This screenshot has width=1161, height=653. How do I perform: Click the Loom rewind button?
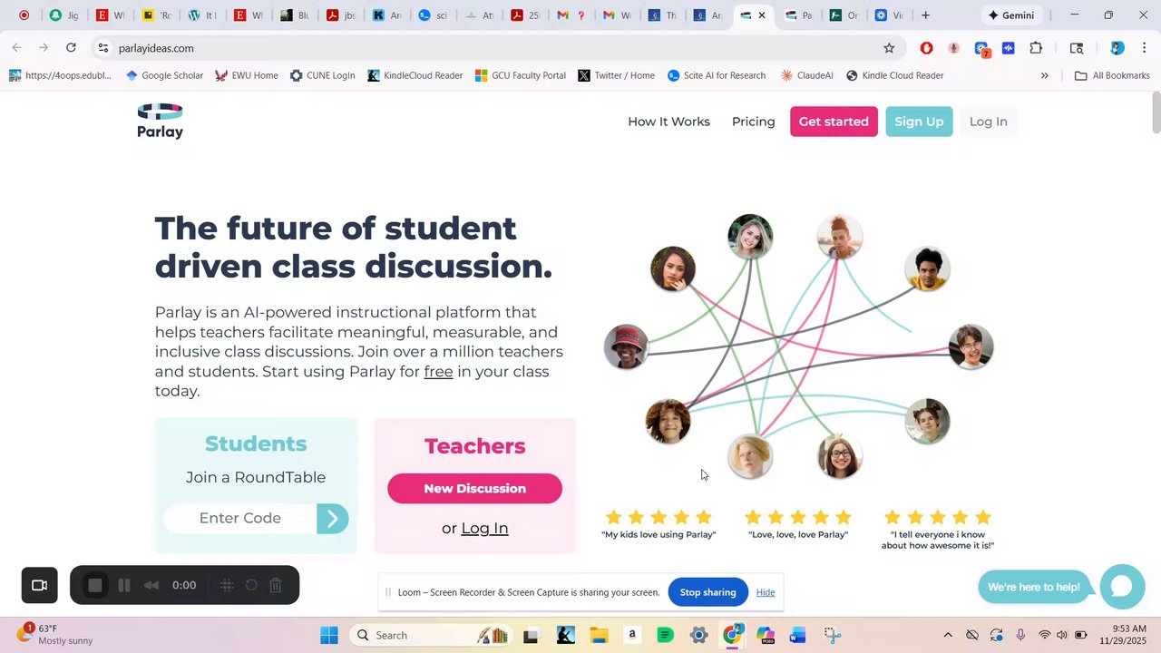[151, 585]
